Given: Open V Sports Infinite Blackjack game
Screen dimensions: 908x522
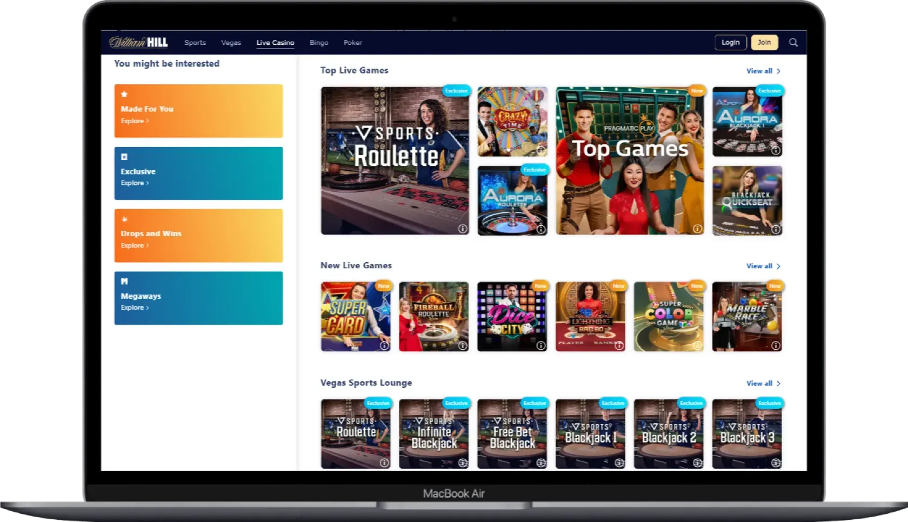Looking at the screenshot, I should pos(434,434).
